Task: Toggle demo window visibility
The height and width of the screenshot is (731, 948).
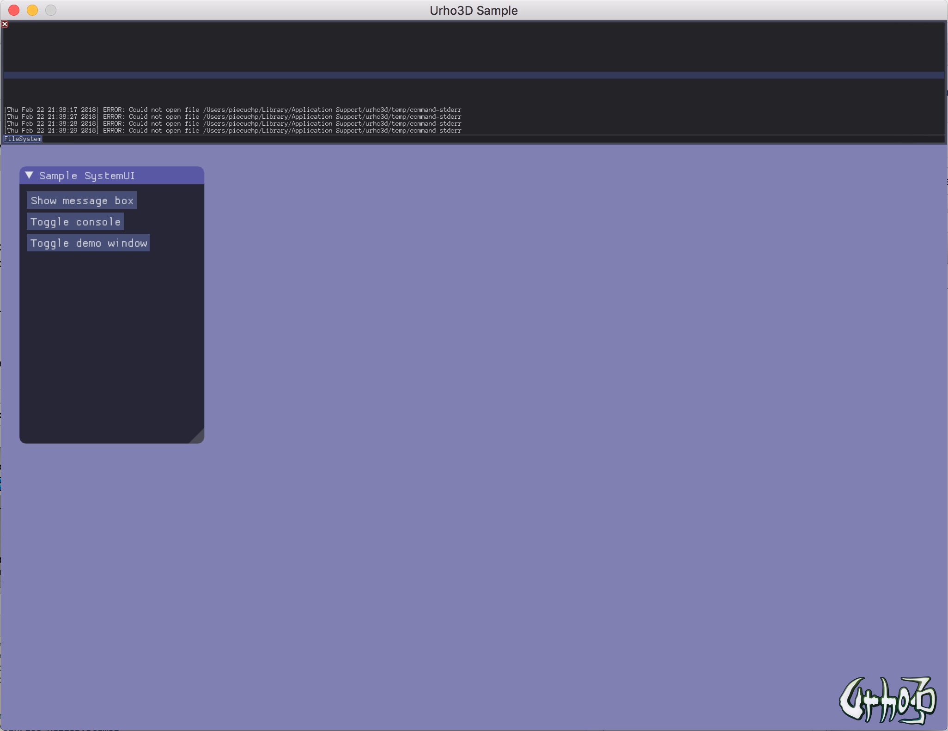Action: pyautogui.click(x=88, y=243)
